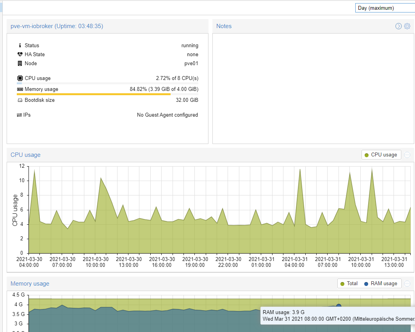Click the pve-vm-iobroker uptime panel title

pyautogui.click(x=57, y=26)
